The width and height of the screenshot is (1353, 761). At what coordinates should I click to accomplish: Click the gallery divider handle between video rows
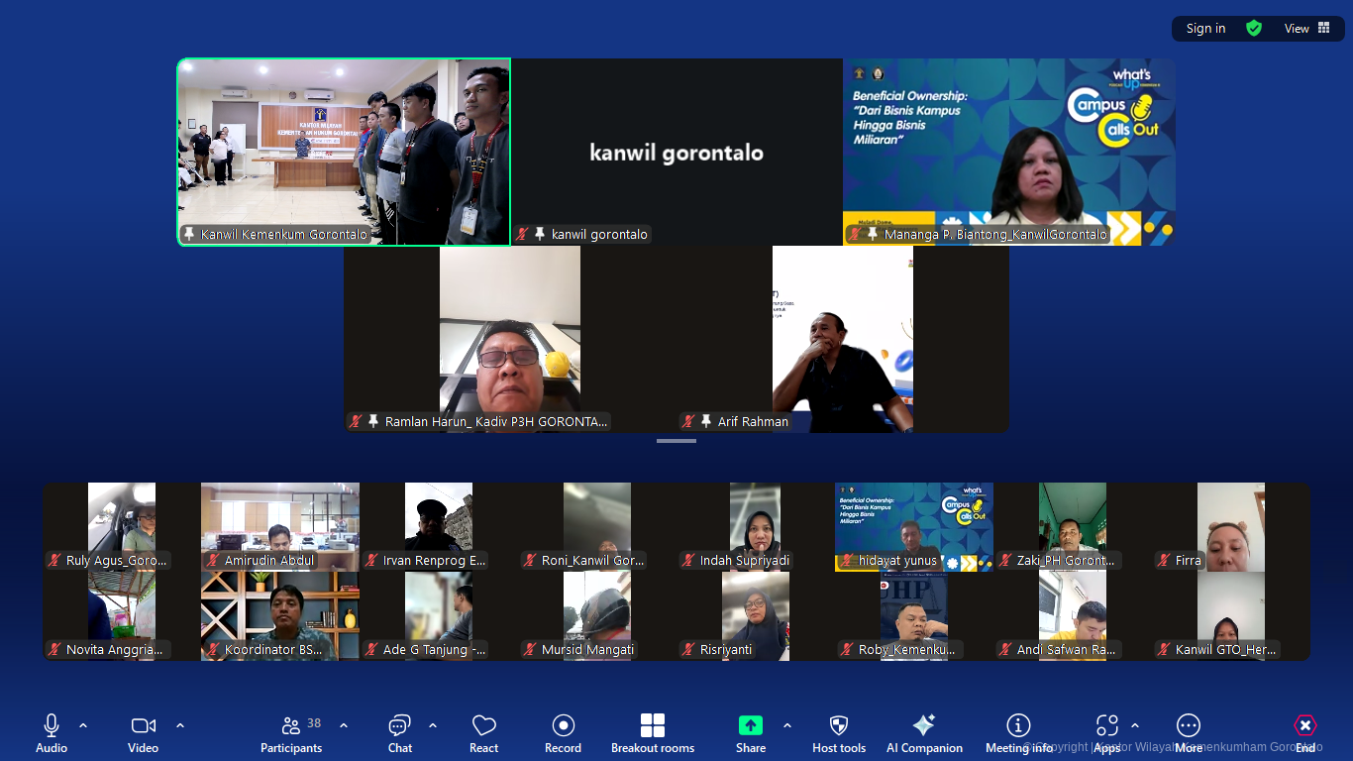tap(676, 441)
